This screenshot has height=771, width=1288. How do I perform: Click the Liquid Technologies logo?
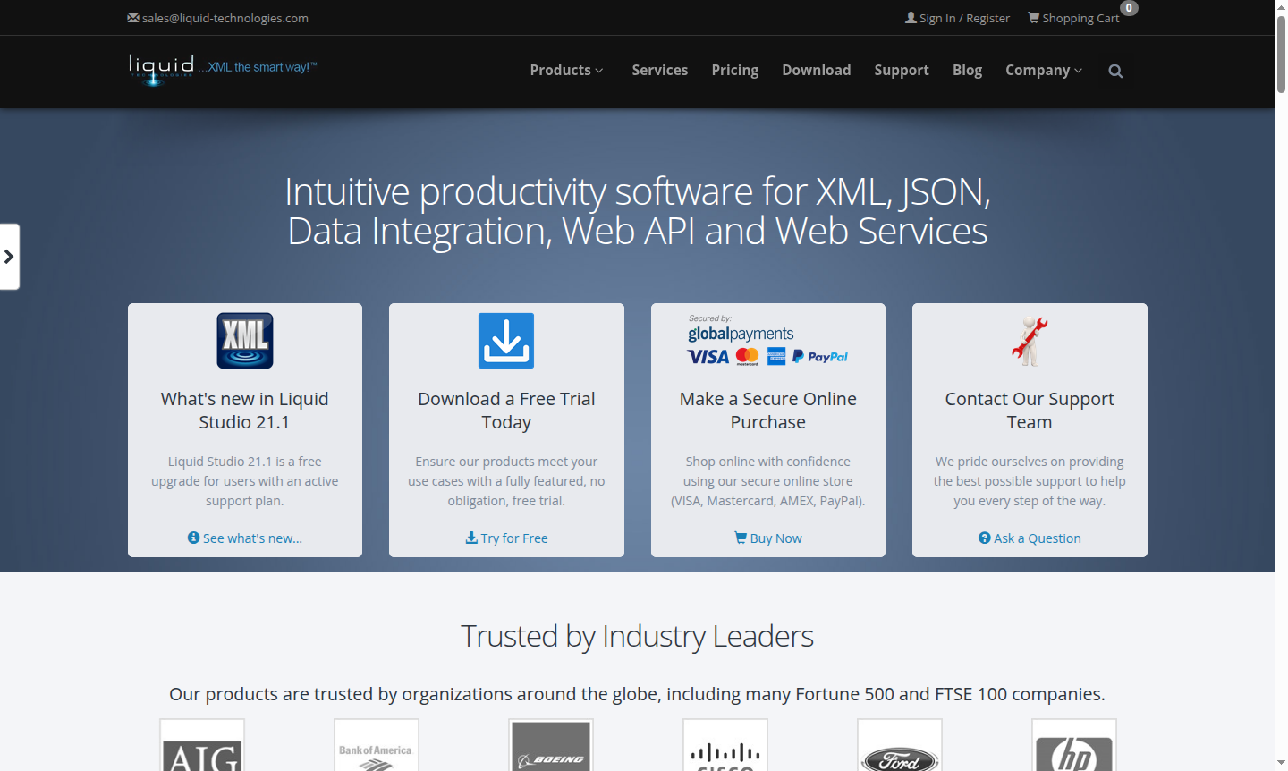pos(162,69)
